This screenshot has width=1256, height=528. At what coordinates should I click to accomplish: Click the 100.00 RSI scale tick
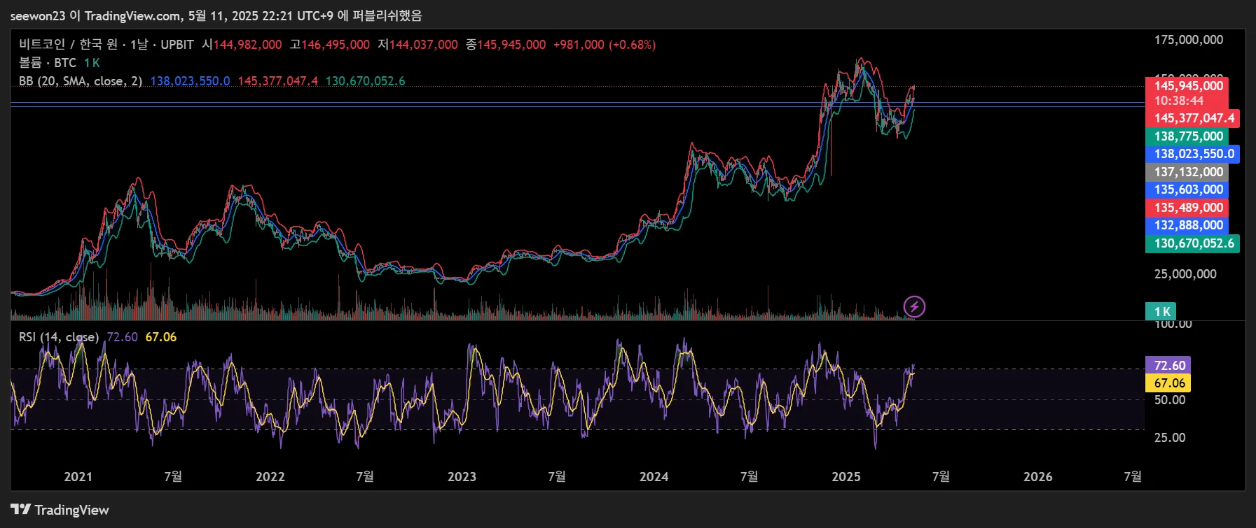point(1173,324)
